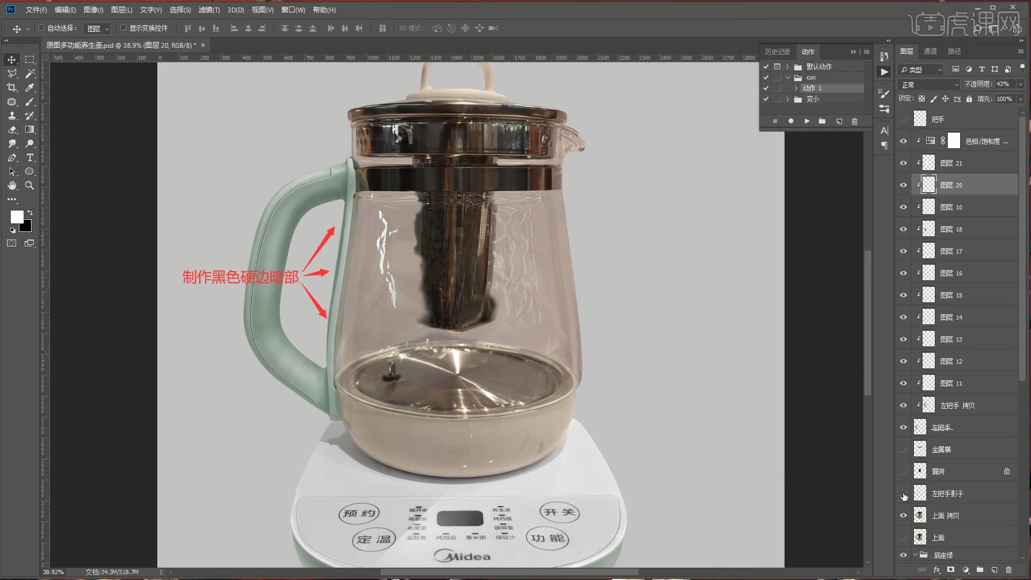Image resolution: width=1031 pixels, height=580 pixels.
Task: Pick the Eraser tool
Action: pyautogui.click(x=12, y=129)
